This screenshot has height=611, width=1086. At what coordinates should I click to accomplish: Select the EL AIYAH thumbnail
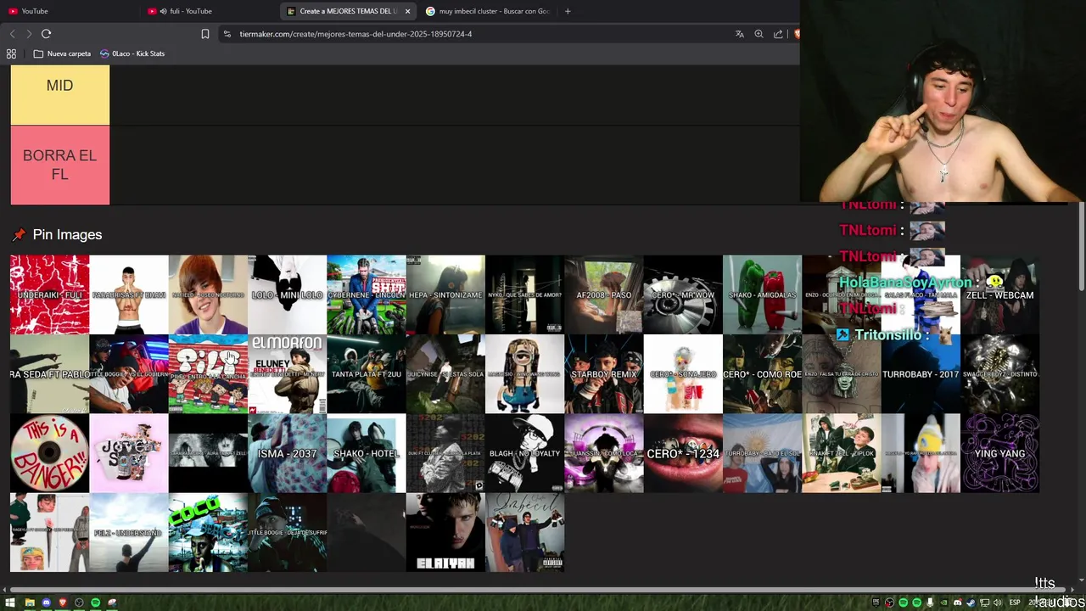(445, 532)
